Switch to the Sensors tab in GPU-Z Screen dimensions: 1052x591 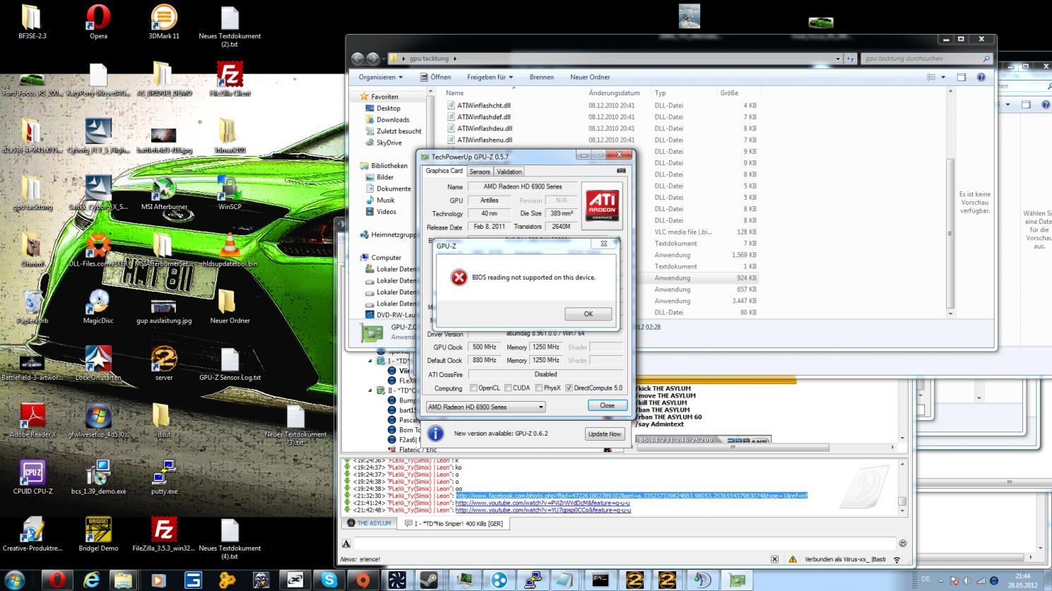480,172
